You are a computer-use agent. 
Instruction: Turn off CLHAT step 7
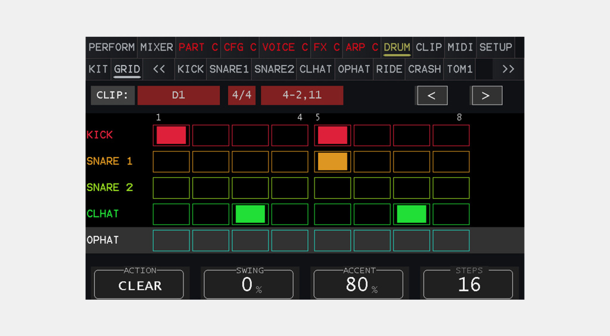[x=412, y=214]
